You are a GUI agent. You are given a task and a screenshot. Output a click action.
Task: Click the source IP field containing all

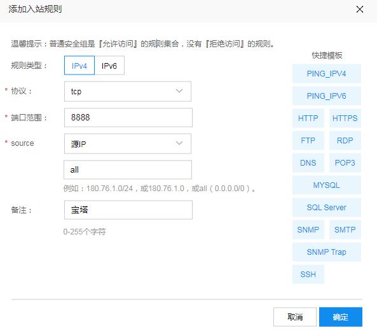tap(128, 170)
